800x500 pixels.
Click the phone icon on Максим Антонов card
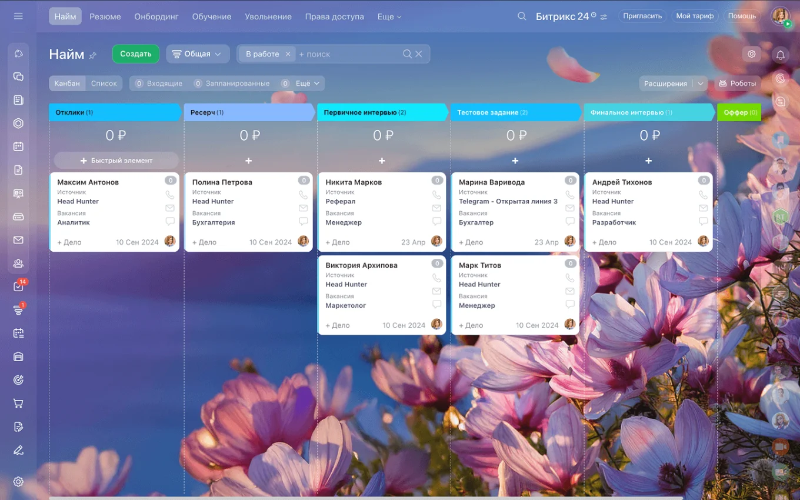(x=170, y=195)
